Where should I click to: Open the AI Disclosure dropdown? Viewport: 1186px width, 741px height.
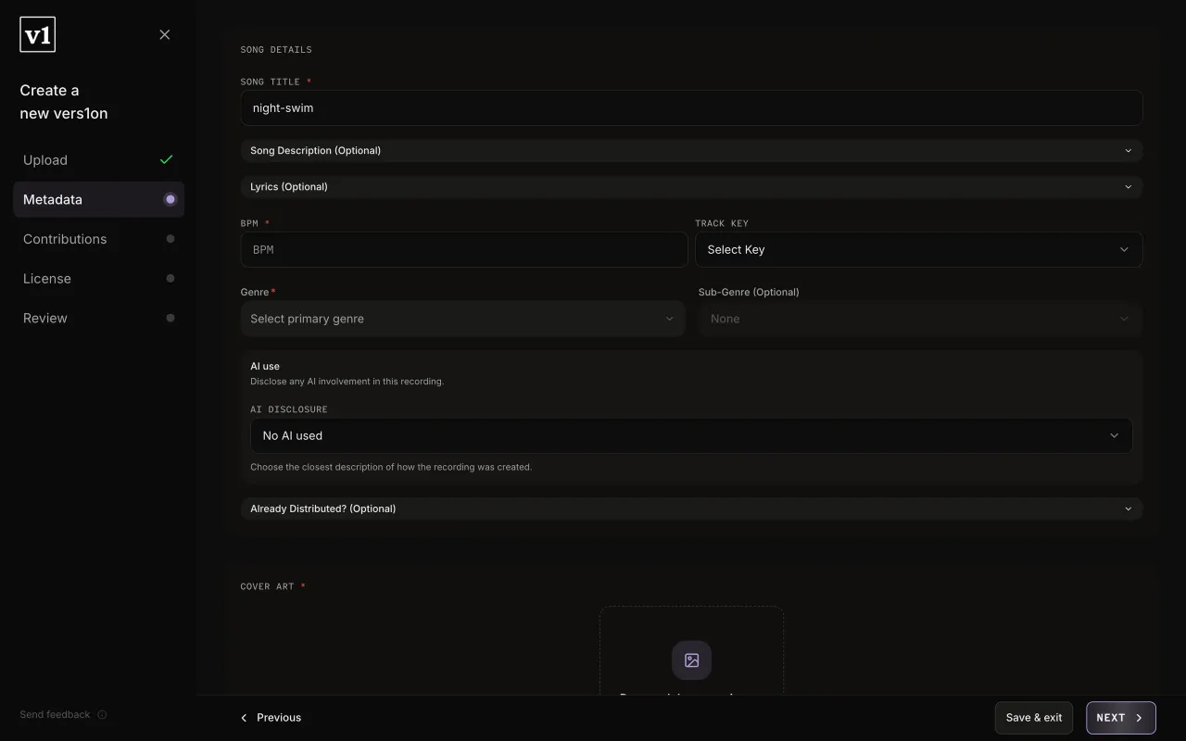(691, 435)
